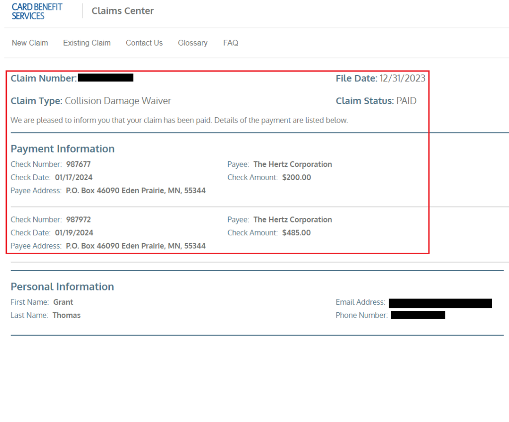The height and width of the screenshot is (422, 509).
Task: Open the Glossary page
Action: point(192,43)
